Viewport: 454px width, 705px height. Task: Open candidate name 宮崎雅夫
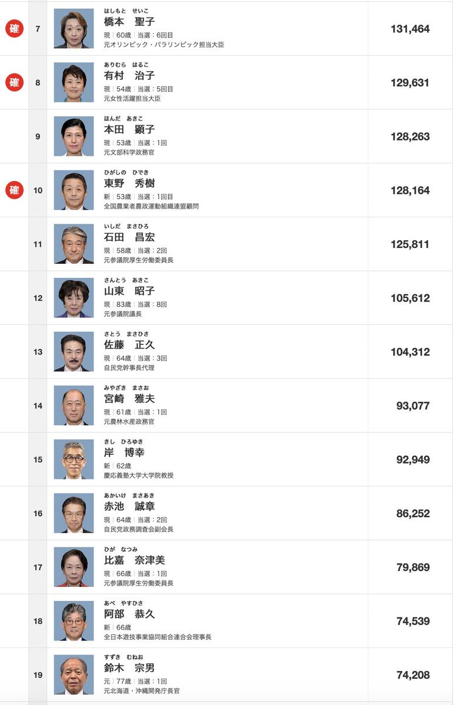[x=129, y=399]
